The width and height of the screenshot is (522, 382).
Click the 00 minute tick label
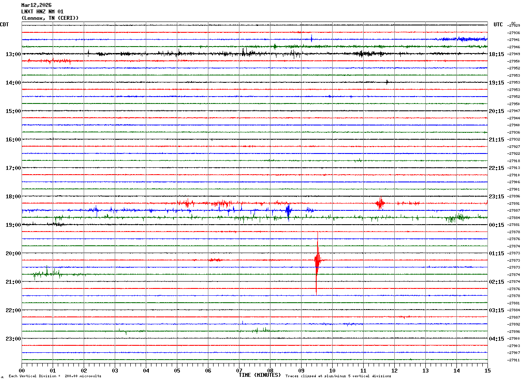point(22,371)
